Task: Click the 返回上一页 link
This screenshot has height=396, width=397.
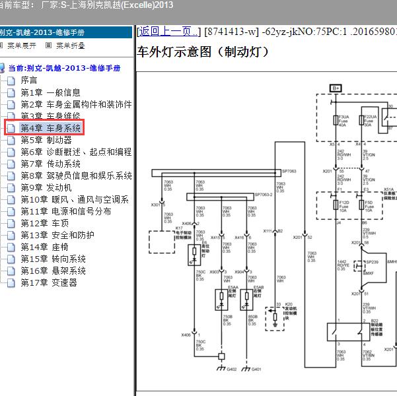Action: 168,32
